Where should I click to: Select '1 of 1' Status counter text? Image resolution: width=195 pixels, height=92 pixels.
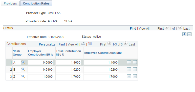click(x=174, y=29)
